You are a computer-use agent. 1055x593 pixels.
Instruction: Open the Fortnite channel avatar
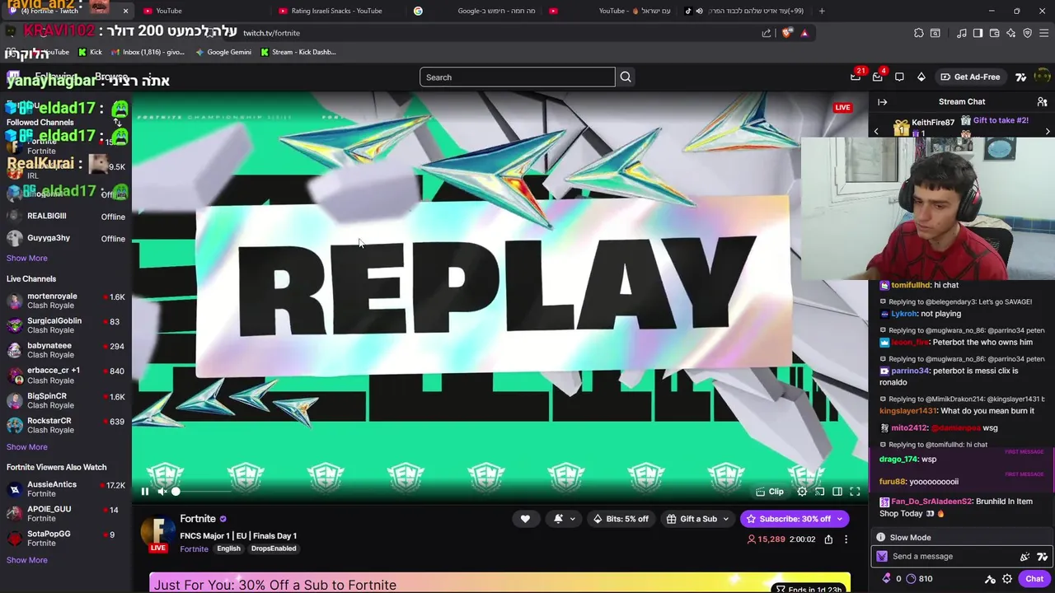(x=158, y=532)
